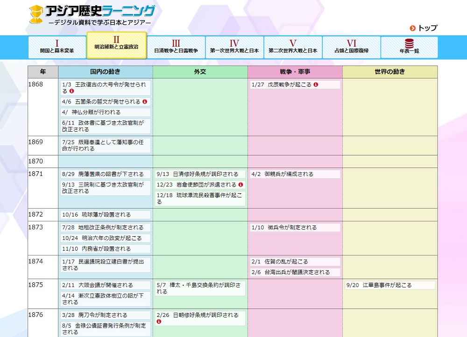Screen dimensions: 467x337
Task: Select tab III 日清戦争と日露戦争
Action: pos(176,47)
